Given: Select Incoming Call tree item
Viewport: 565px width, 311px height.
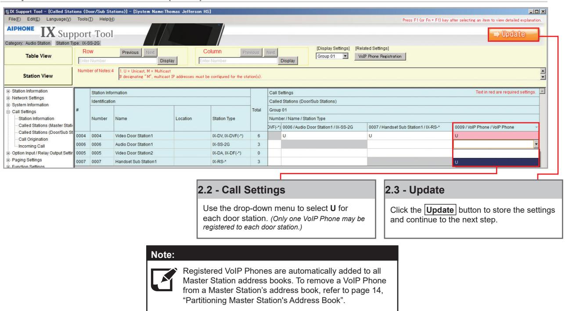Looking at the screenshot, I should click(32, 145).
